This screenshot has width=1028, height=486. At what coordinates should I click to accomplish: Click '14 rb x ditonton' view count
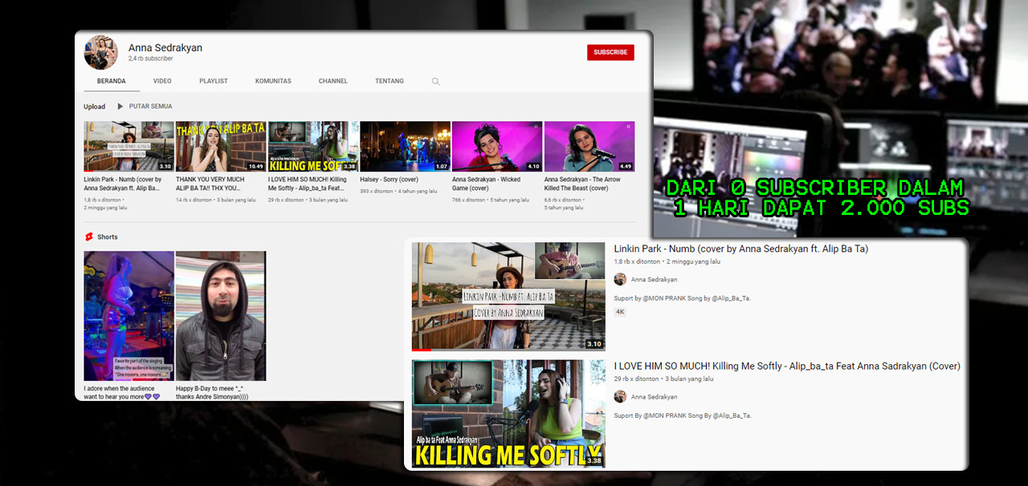pyautogui.click(x=194, y=200)
